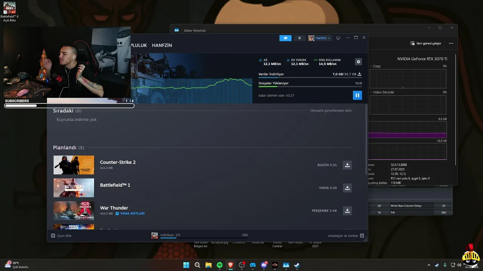The image size is (483, 271).
Task: Open taskbar Search
Action: pos(197,265)
